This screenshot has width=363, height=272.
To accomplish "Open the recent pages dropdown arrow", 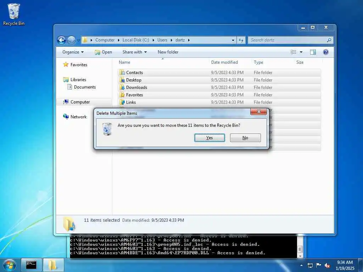I will (78, 40).
